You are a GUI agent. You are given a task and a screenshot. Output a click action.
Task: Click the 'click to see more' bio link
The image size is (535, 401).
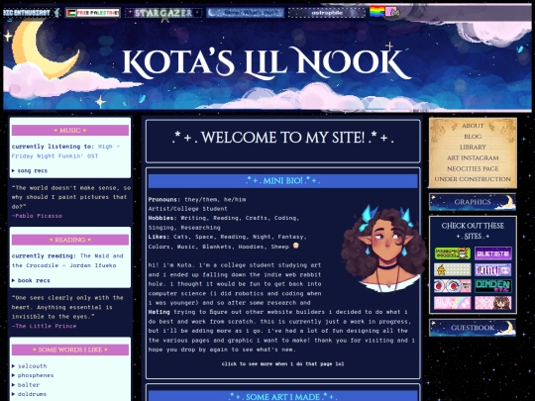pos(282,363)
